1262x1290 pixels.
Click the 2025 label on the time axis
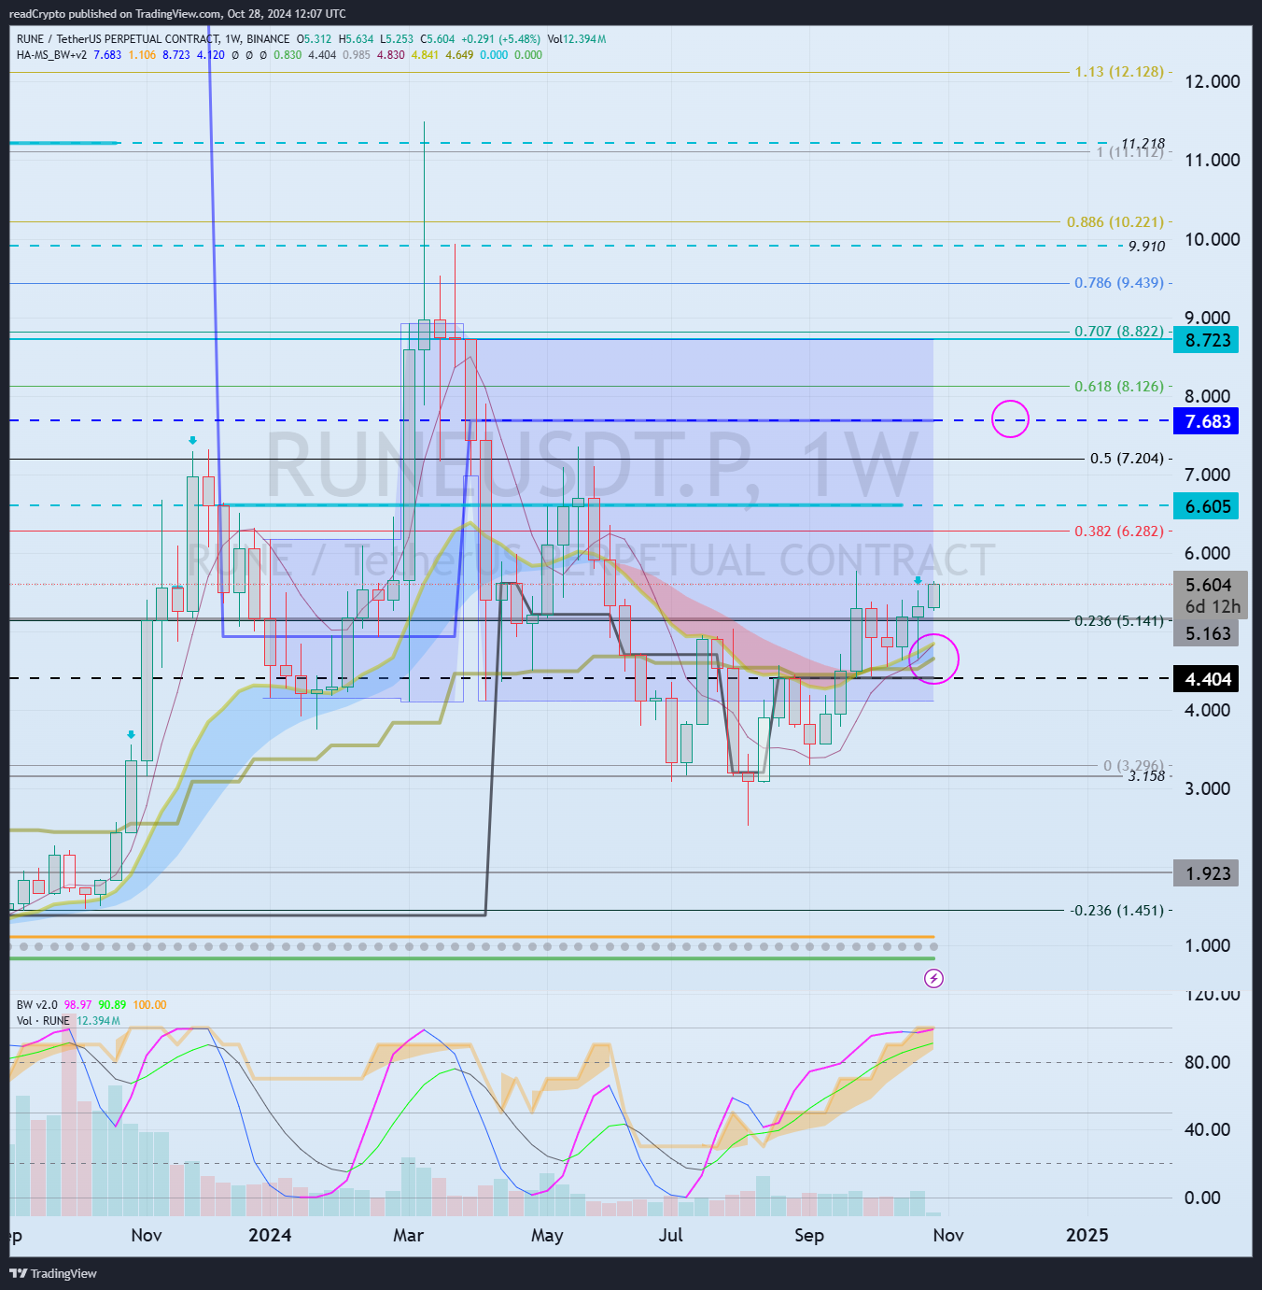click(1087, 1235)
